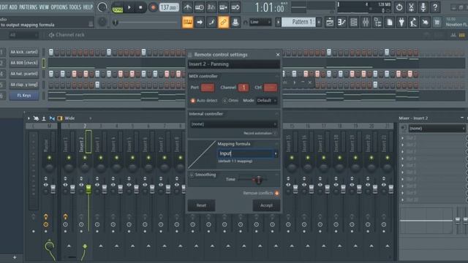
Task: Open the Mode Default dropdown
Action: (x=266, y=101)
